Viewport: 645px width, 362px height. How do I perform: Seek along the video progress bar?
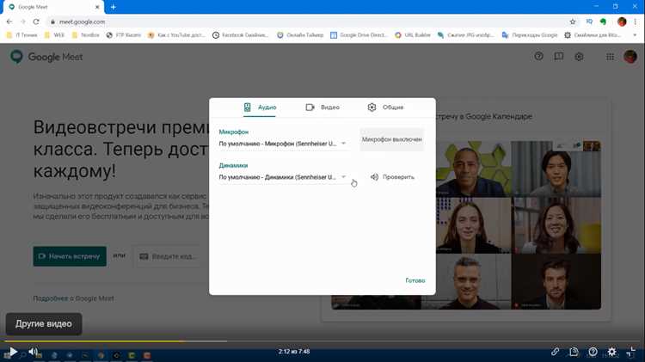pos(322,341)
